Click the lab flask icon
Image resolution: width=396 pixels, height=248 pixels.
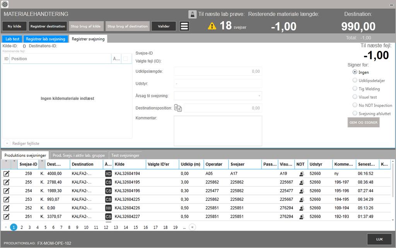click(193, 14)
